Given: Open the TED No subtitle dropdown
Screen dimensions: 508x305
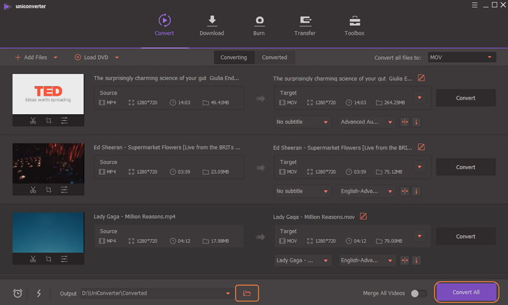Looking at the screenshot, I should coord(302,122).
